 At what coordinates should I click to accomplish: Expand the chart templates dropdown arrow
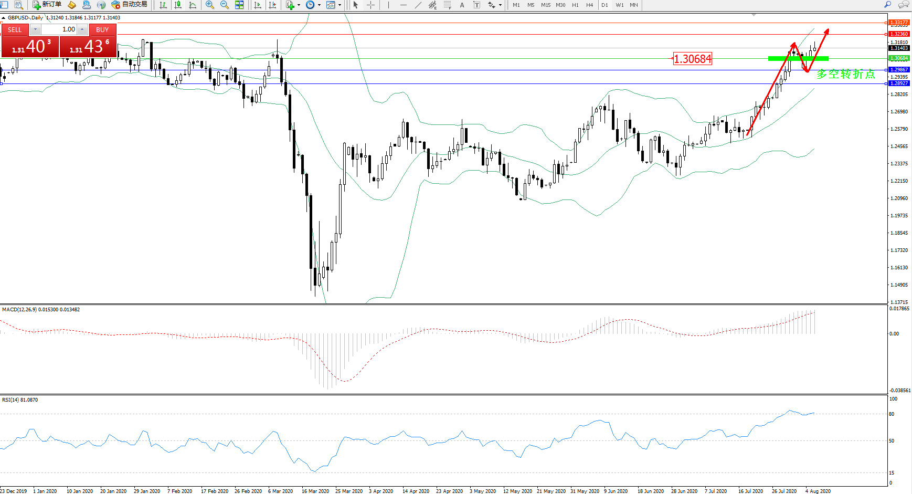pos(340,5)
